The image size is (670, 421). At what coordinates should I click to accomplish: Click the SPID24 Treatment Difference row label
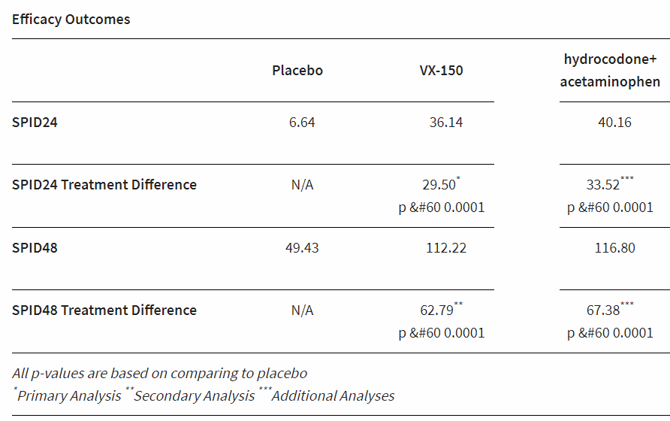tap(104, 185)
